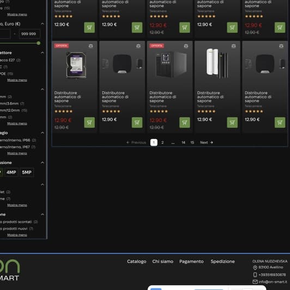Click the OLENA NUDZHEVSKA name in footer
This screenshot has height=290, width=290.
(x=270, y=261)
